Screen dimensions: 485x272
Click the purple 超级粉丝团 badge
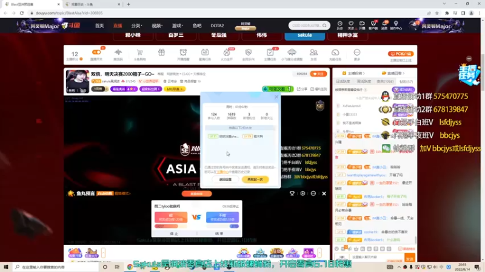click(150, 89)
